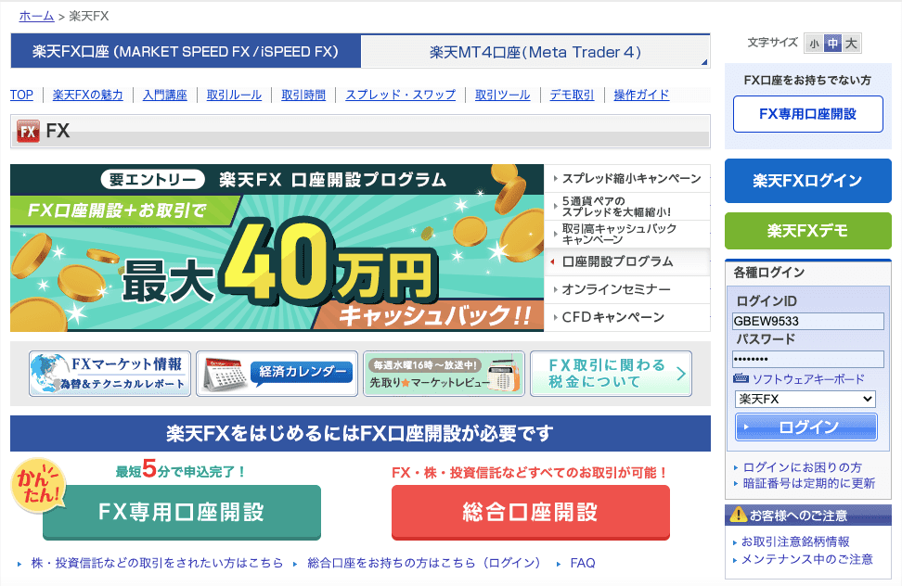Click the software keyboard icon

(741, 378)
